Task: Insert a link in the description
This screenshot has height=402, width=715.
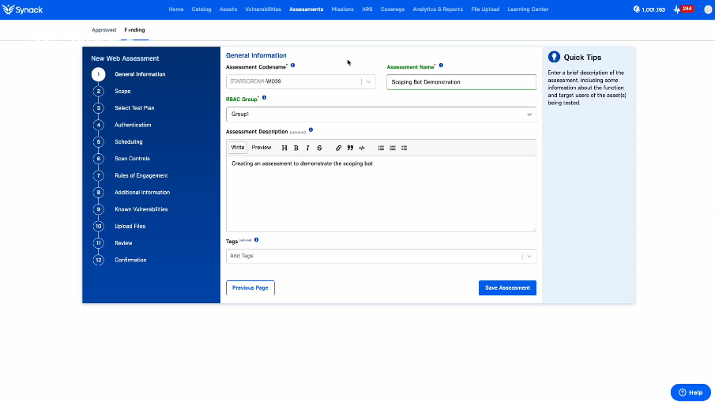Action: click(x=338, y=148)
